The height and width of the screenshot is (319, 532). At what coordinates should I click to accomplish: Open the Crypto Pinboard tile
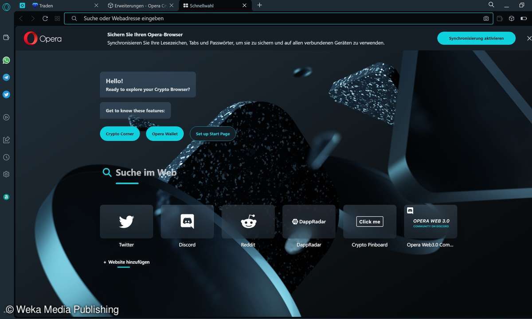coord(370,222)
